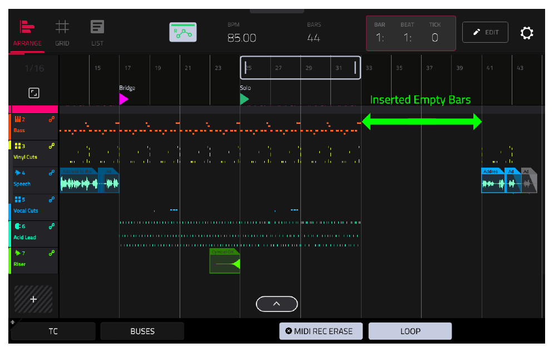Click bar number 15 on the ruler

(x=97, y=68)
